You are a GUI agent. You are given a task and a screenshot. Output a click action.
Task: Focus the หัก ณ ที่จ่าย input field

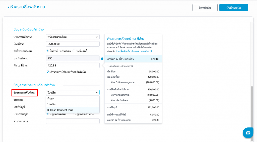coord(73,65)
